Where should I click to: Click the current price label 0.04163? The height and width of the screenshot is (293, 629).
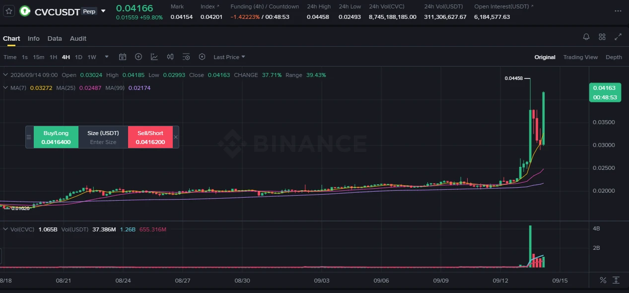[x=605, y=88]
